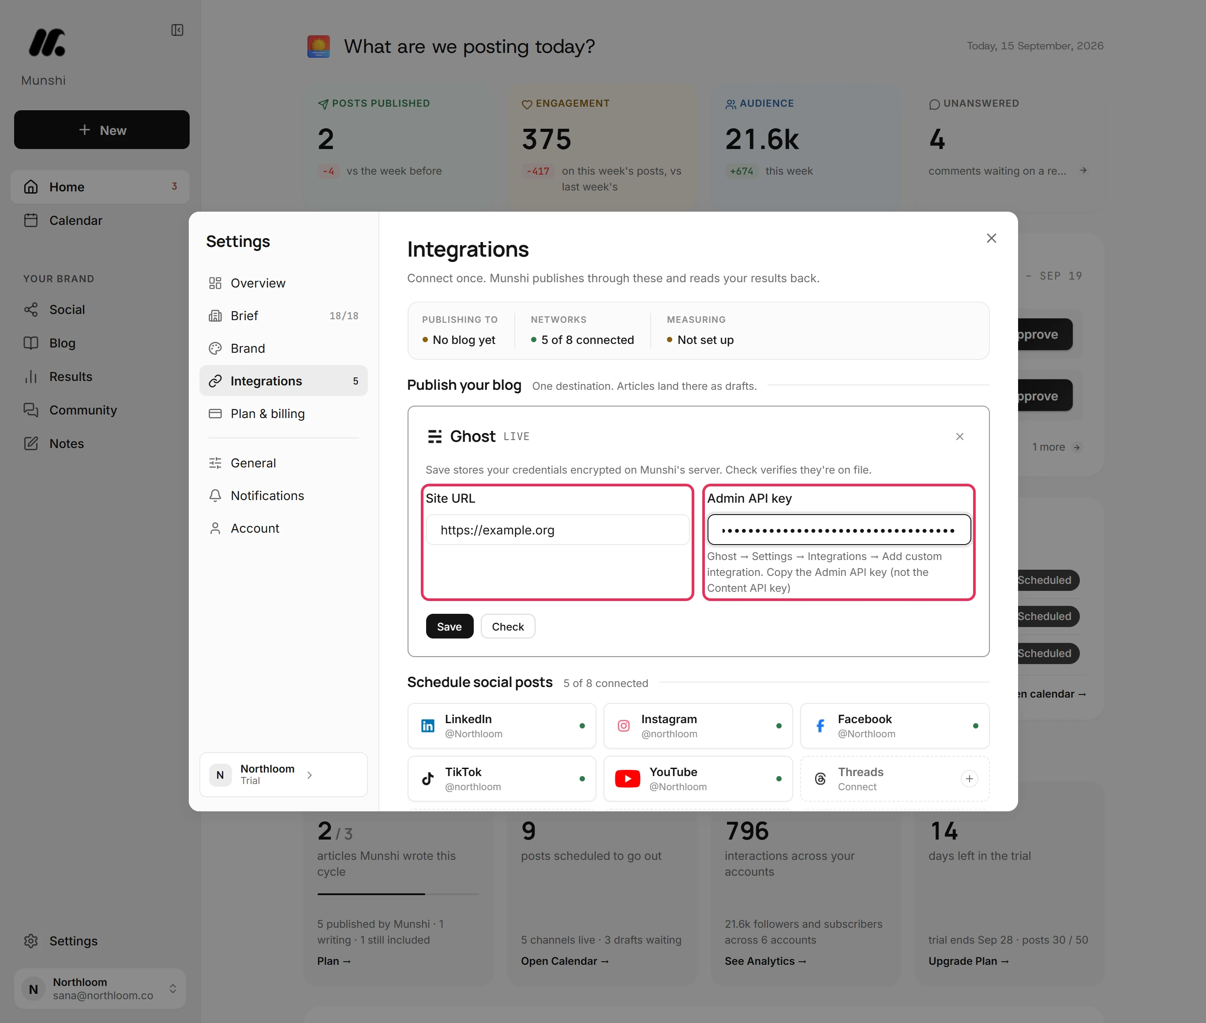Click the Check button
Screen dimensions: 1206x1023
tap(508, 626)
